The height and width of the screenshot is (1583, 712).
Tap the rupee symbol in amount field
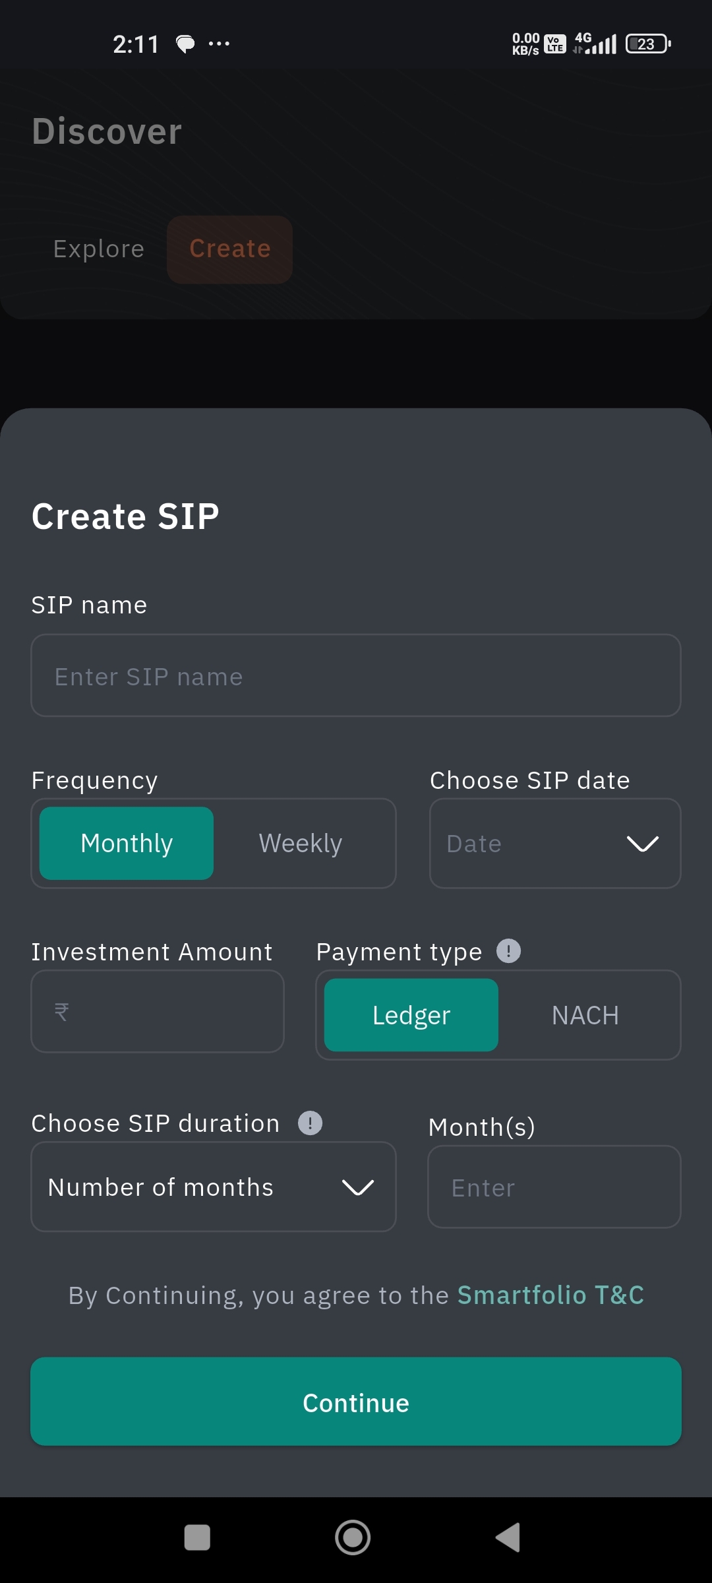pos(62,1011)
